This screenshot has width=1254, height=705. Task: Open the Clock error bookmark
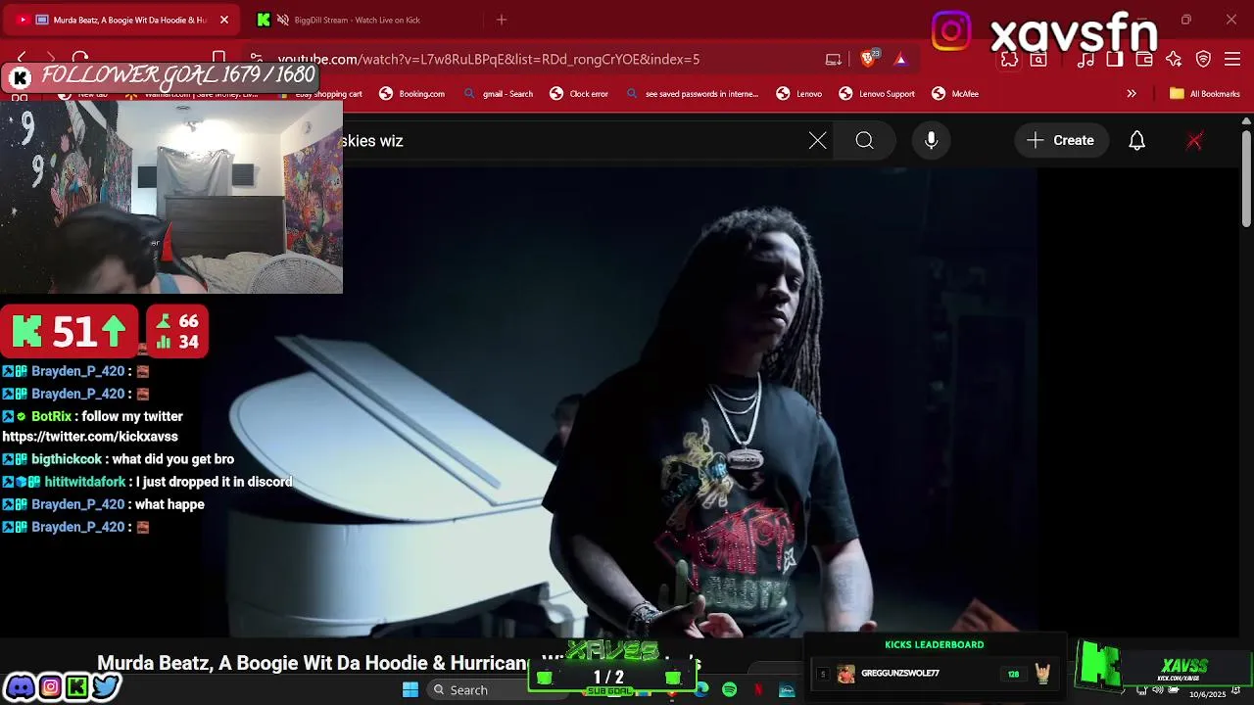[x=579, y=94]
